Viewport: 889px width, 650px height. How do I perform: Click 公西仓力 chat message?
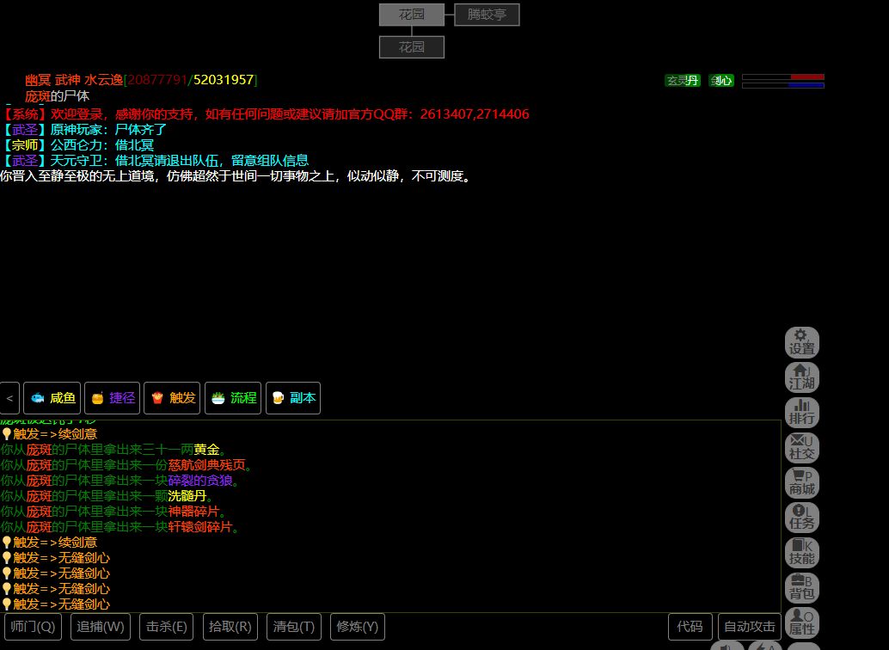[77, 145]
